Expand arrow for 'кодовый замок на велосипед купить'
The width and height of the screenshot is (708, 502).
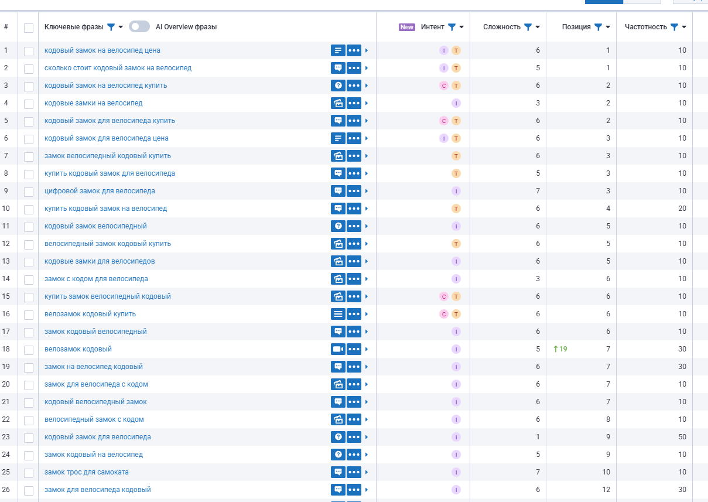pos(367,86)
